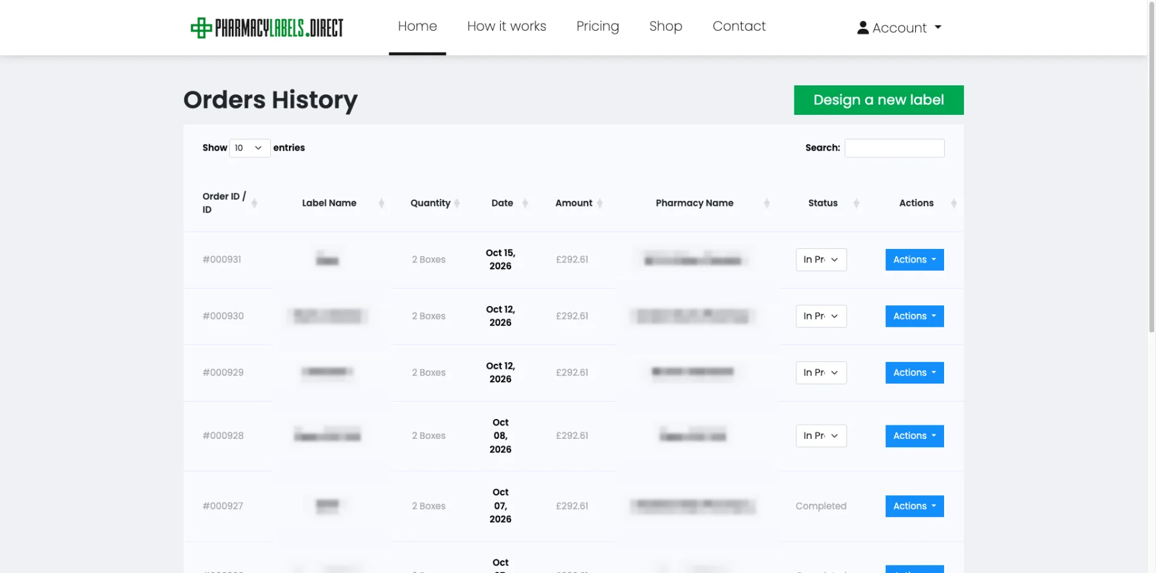This screenshot has width=1156, height=573.
Task: Select order ID #000928 text
Action: tap(223, 436)
